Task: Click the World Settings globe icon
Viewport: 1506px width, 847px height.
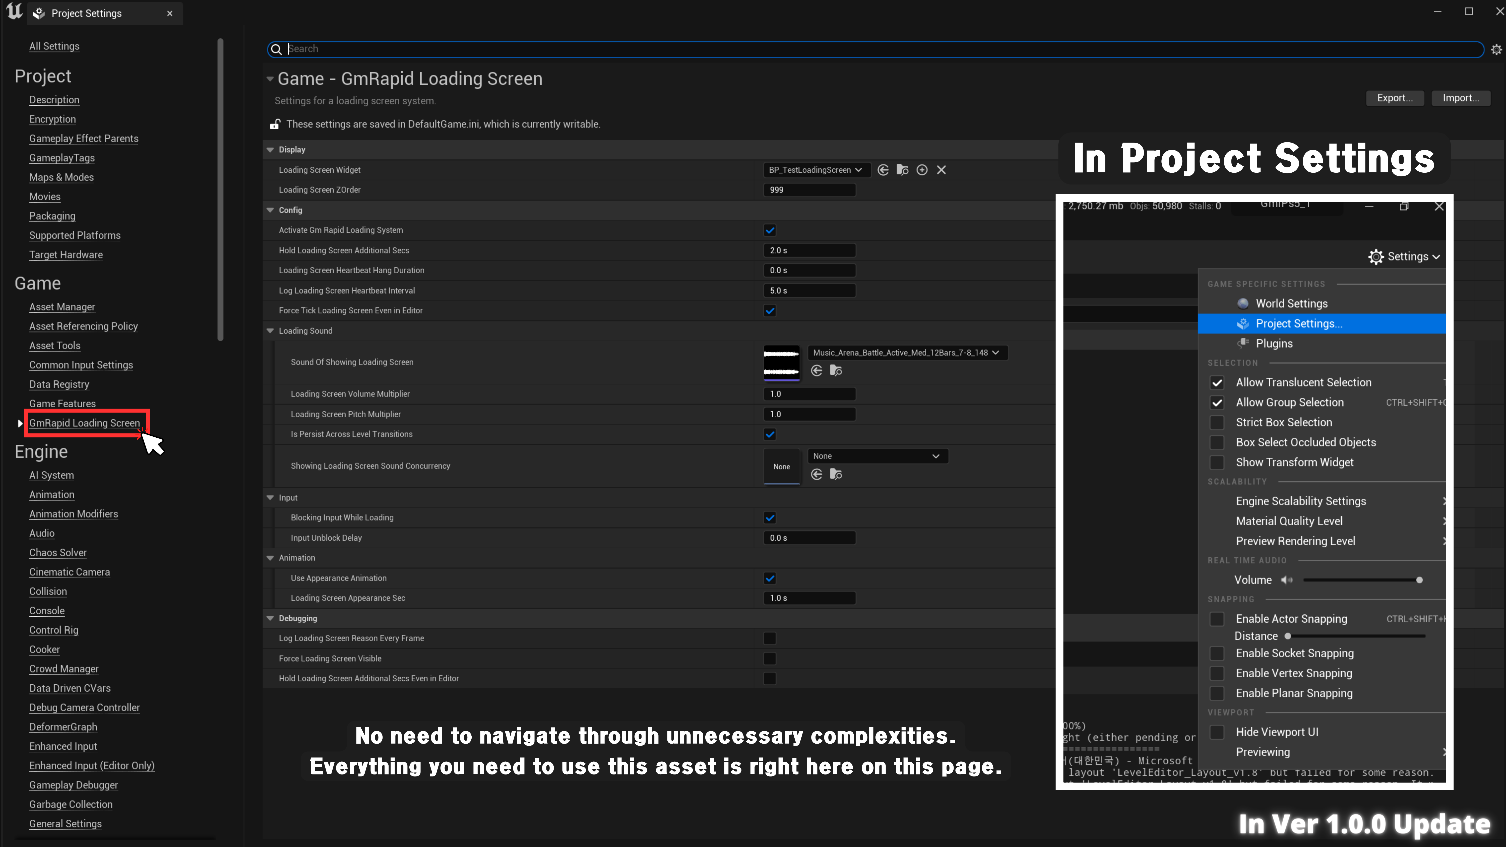Action: [x=1243, y=303]
